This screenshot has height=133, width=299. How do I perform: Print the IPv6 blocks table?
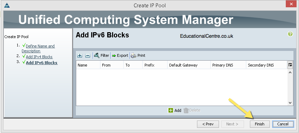pyautogui.click(x=138, y=55)
